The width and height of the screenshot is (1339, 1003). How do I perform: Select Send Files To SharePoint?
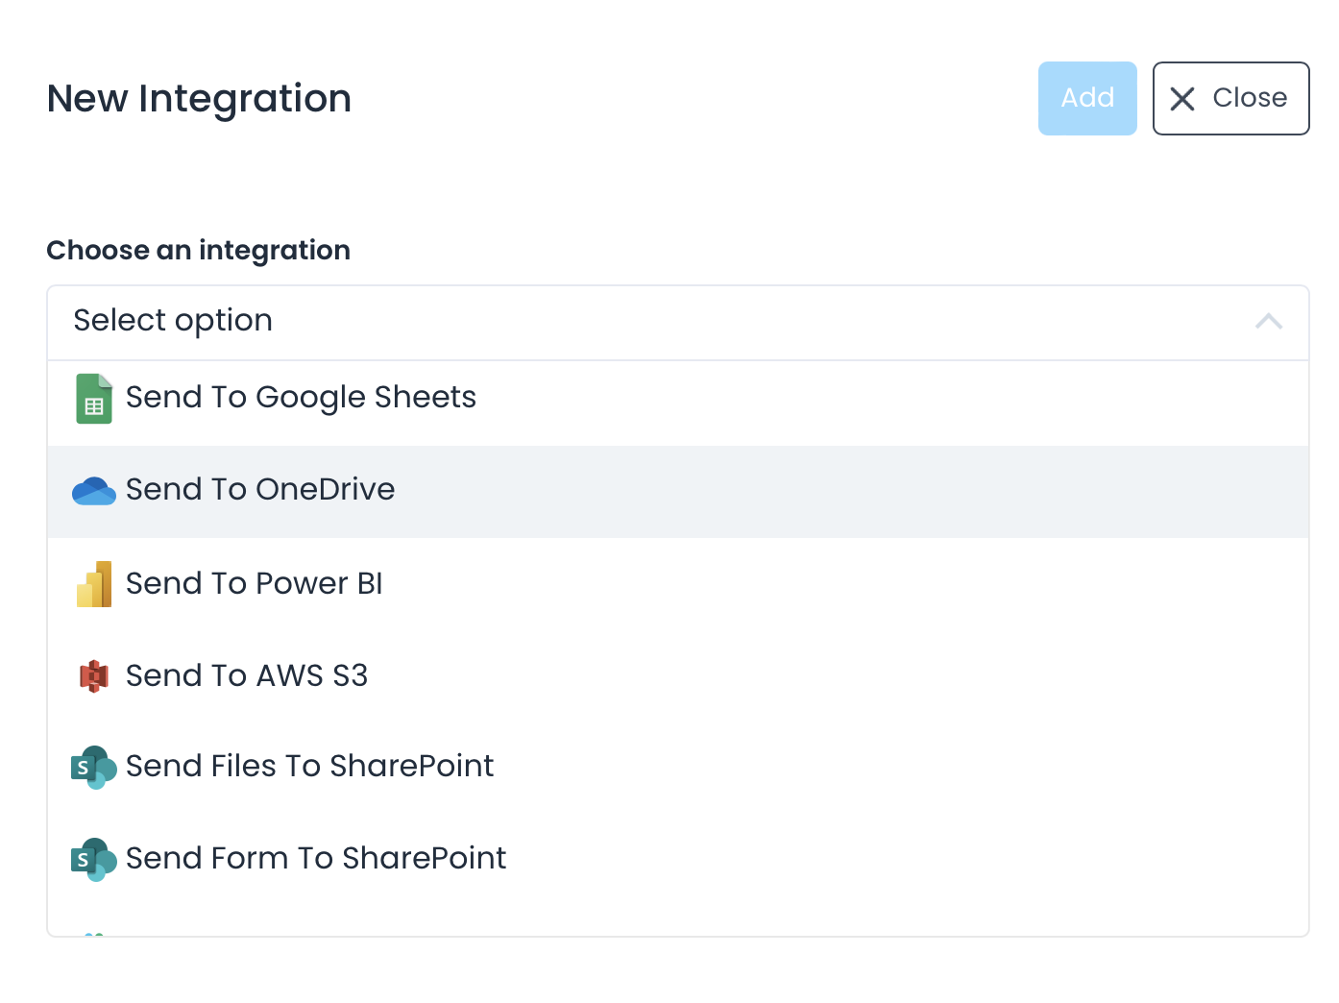[x=309, y=767]
